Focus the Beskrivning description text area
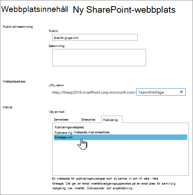This screenshot has width=193, height=195. point(99,57)
